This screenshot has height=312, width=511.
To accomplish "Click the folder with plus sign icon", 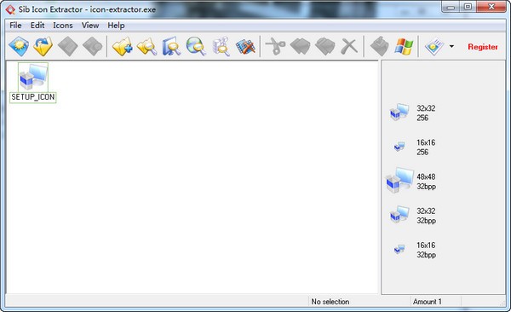I will pos(122,46).
